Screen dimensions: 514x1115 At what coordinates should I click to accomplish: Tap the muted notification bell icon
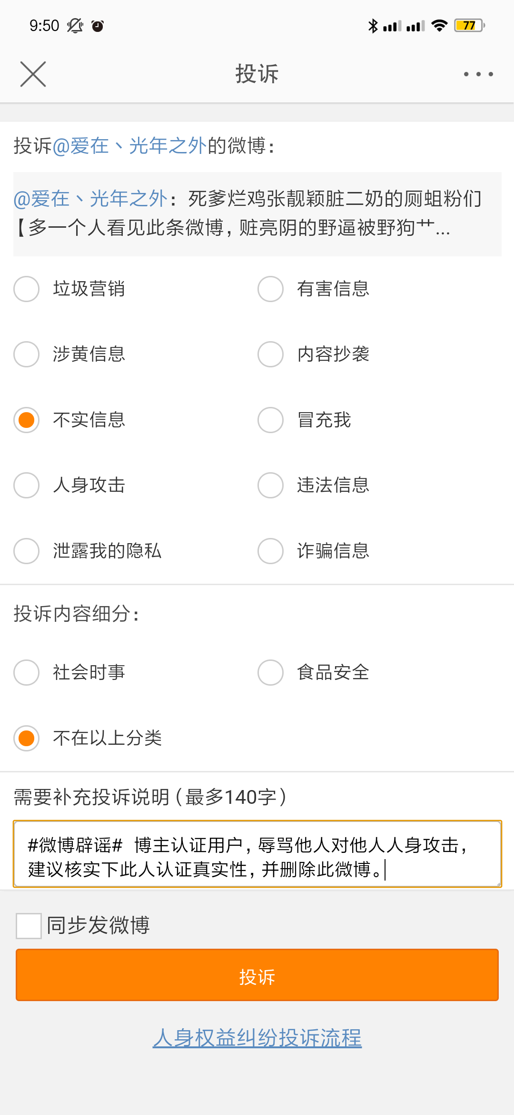point(75,25)
